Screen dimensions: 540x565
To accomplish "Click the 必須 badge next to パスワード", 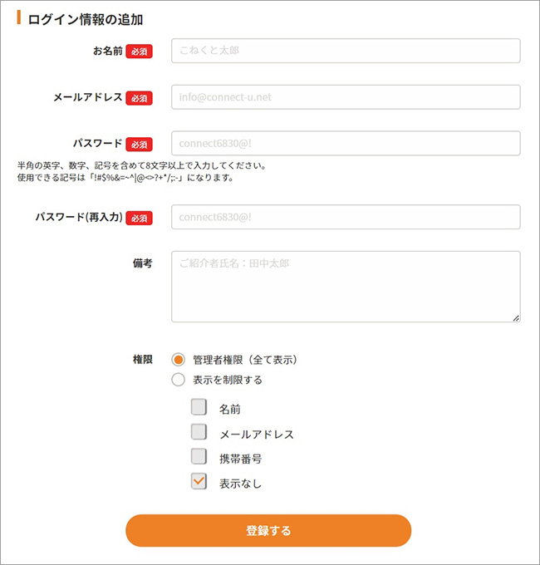I will tap(140, 144).
